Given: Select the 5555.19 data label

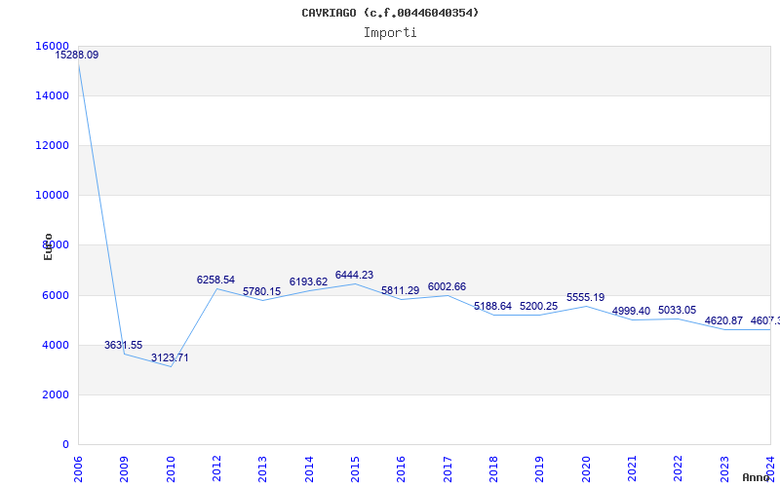Looking at the screenshot, I should [586, 297].
